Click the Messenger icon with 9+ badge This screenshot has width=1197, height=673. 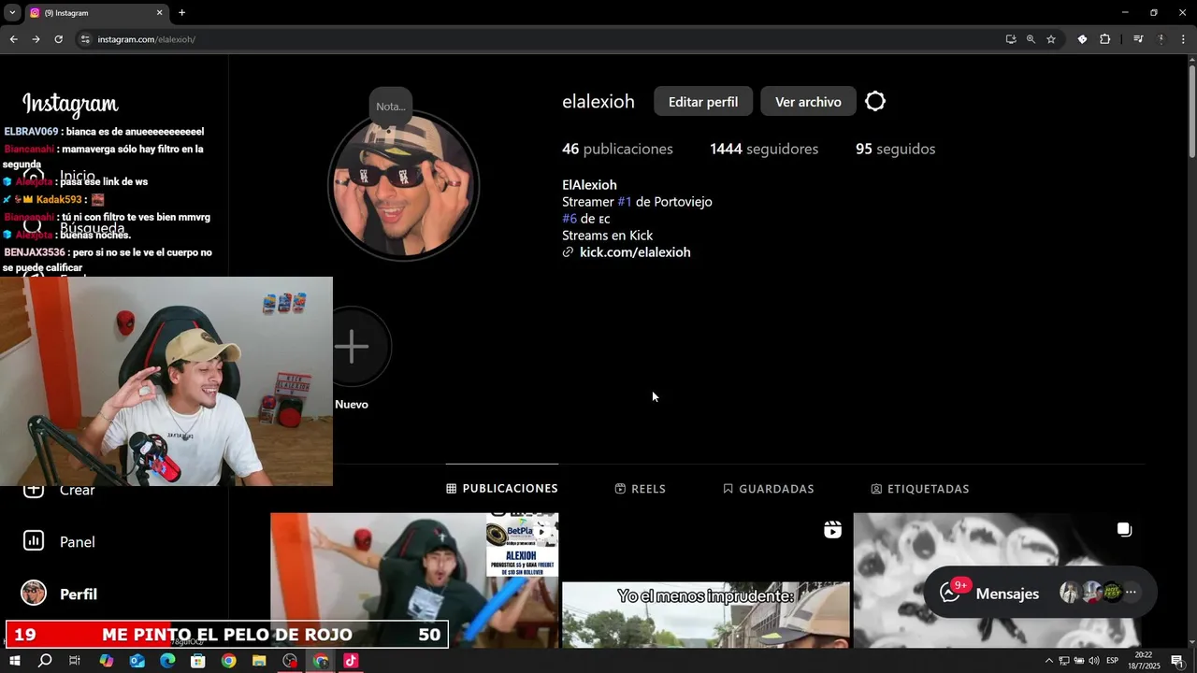point(951,593)
